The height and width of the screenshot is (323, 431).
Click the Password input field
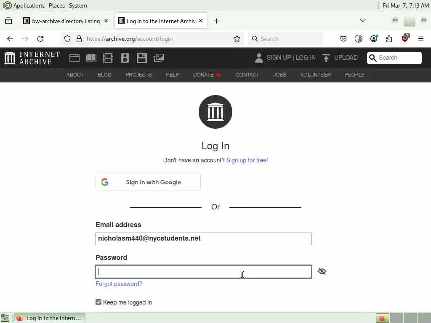[x=203, y=272]
